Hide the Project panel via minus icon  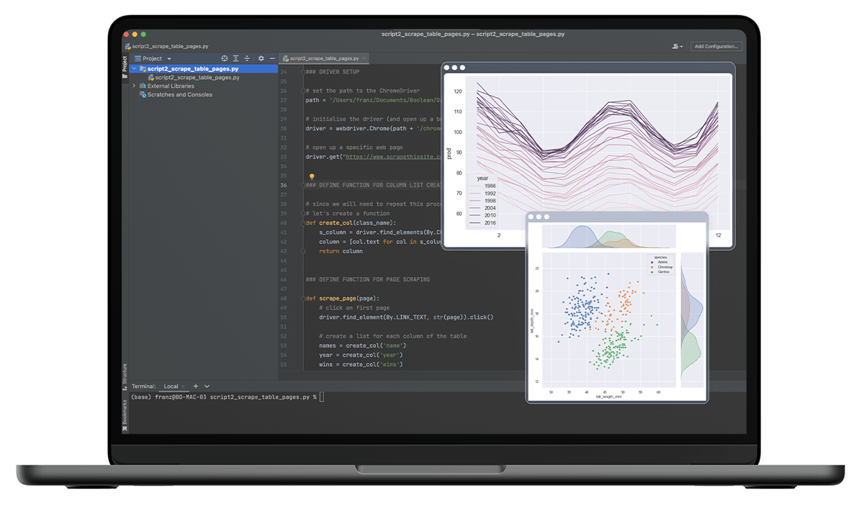coord(272,58)
